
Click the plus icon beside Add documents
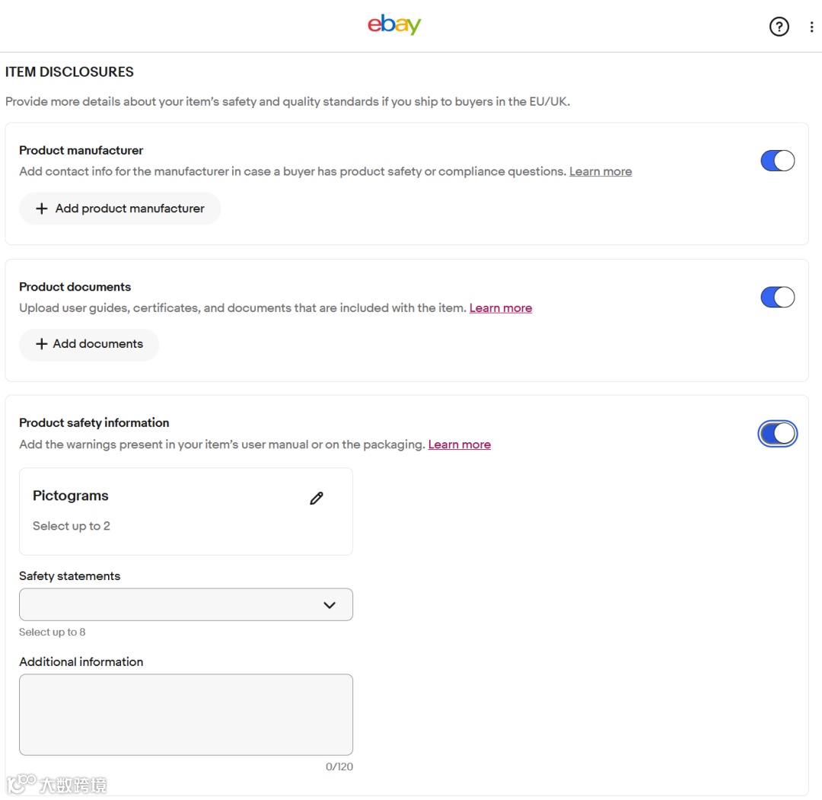pyautogui.click(x=42, y=344)
